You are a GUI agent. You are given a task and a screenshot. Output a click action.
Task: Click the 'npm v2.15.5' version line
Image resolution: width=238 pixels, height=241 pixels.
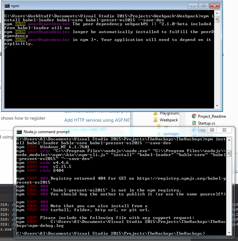tap(44, 167)
